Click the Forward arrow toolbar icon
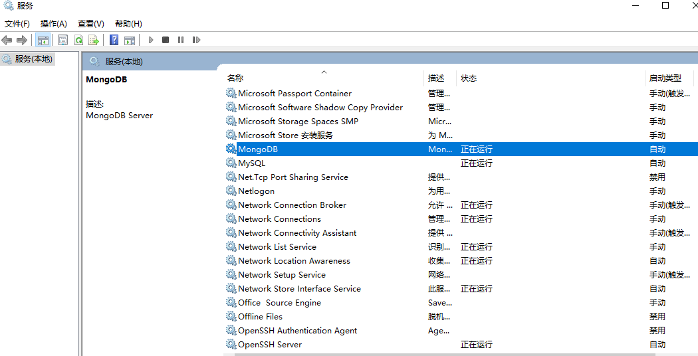The image size is (698, 356). click(x=21, y=40)
